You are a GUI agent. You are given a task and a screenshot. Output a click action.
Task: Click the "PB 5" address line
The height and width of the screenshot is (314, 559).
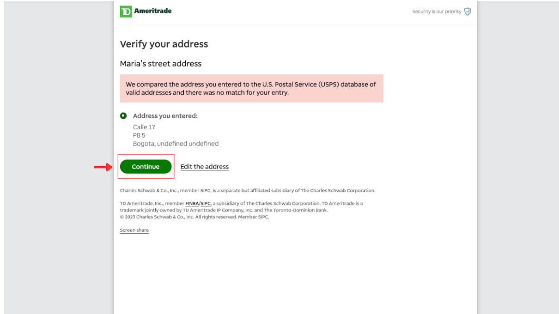point(139,135)
